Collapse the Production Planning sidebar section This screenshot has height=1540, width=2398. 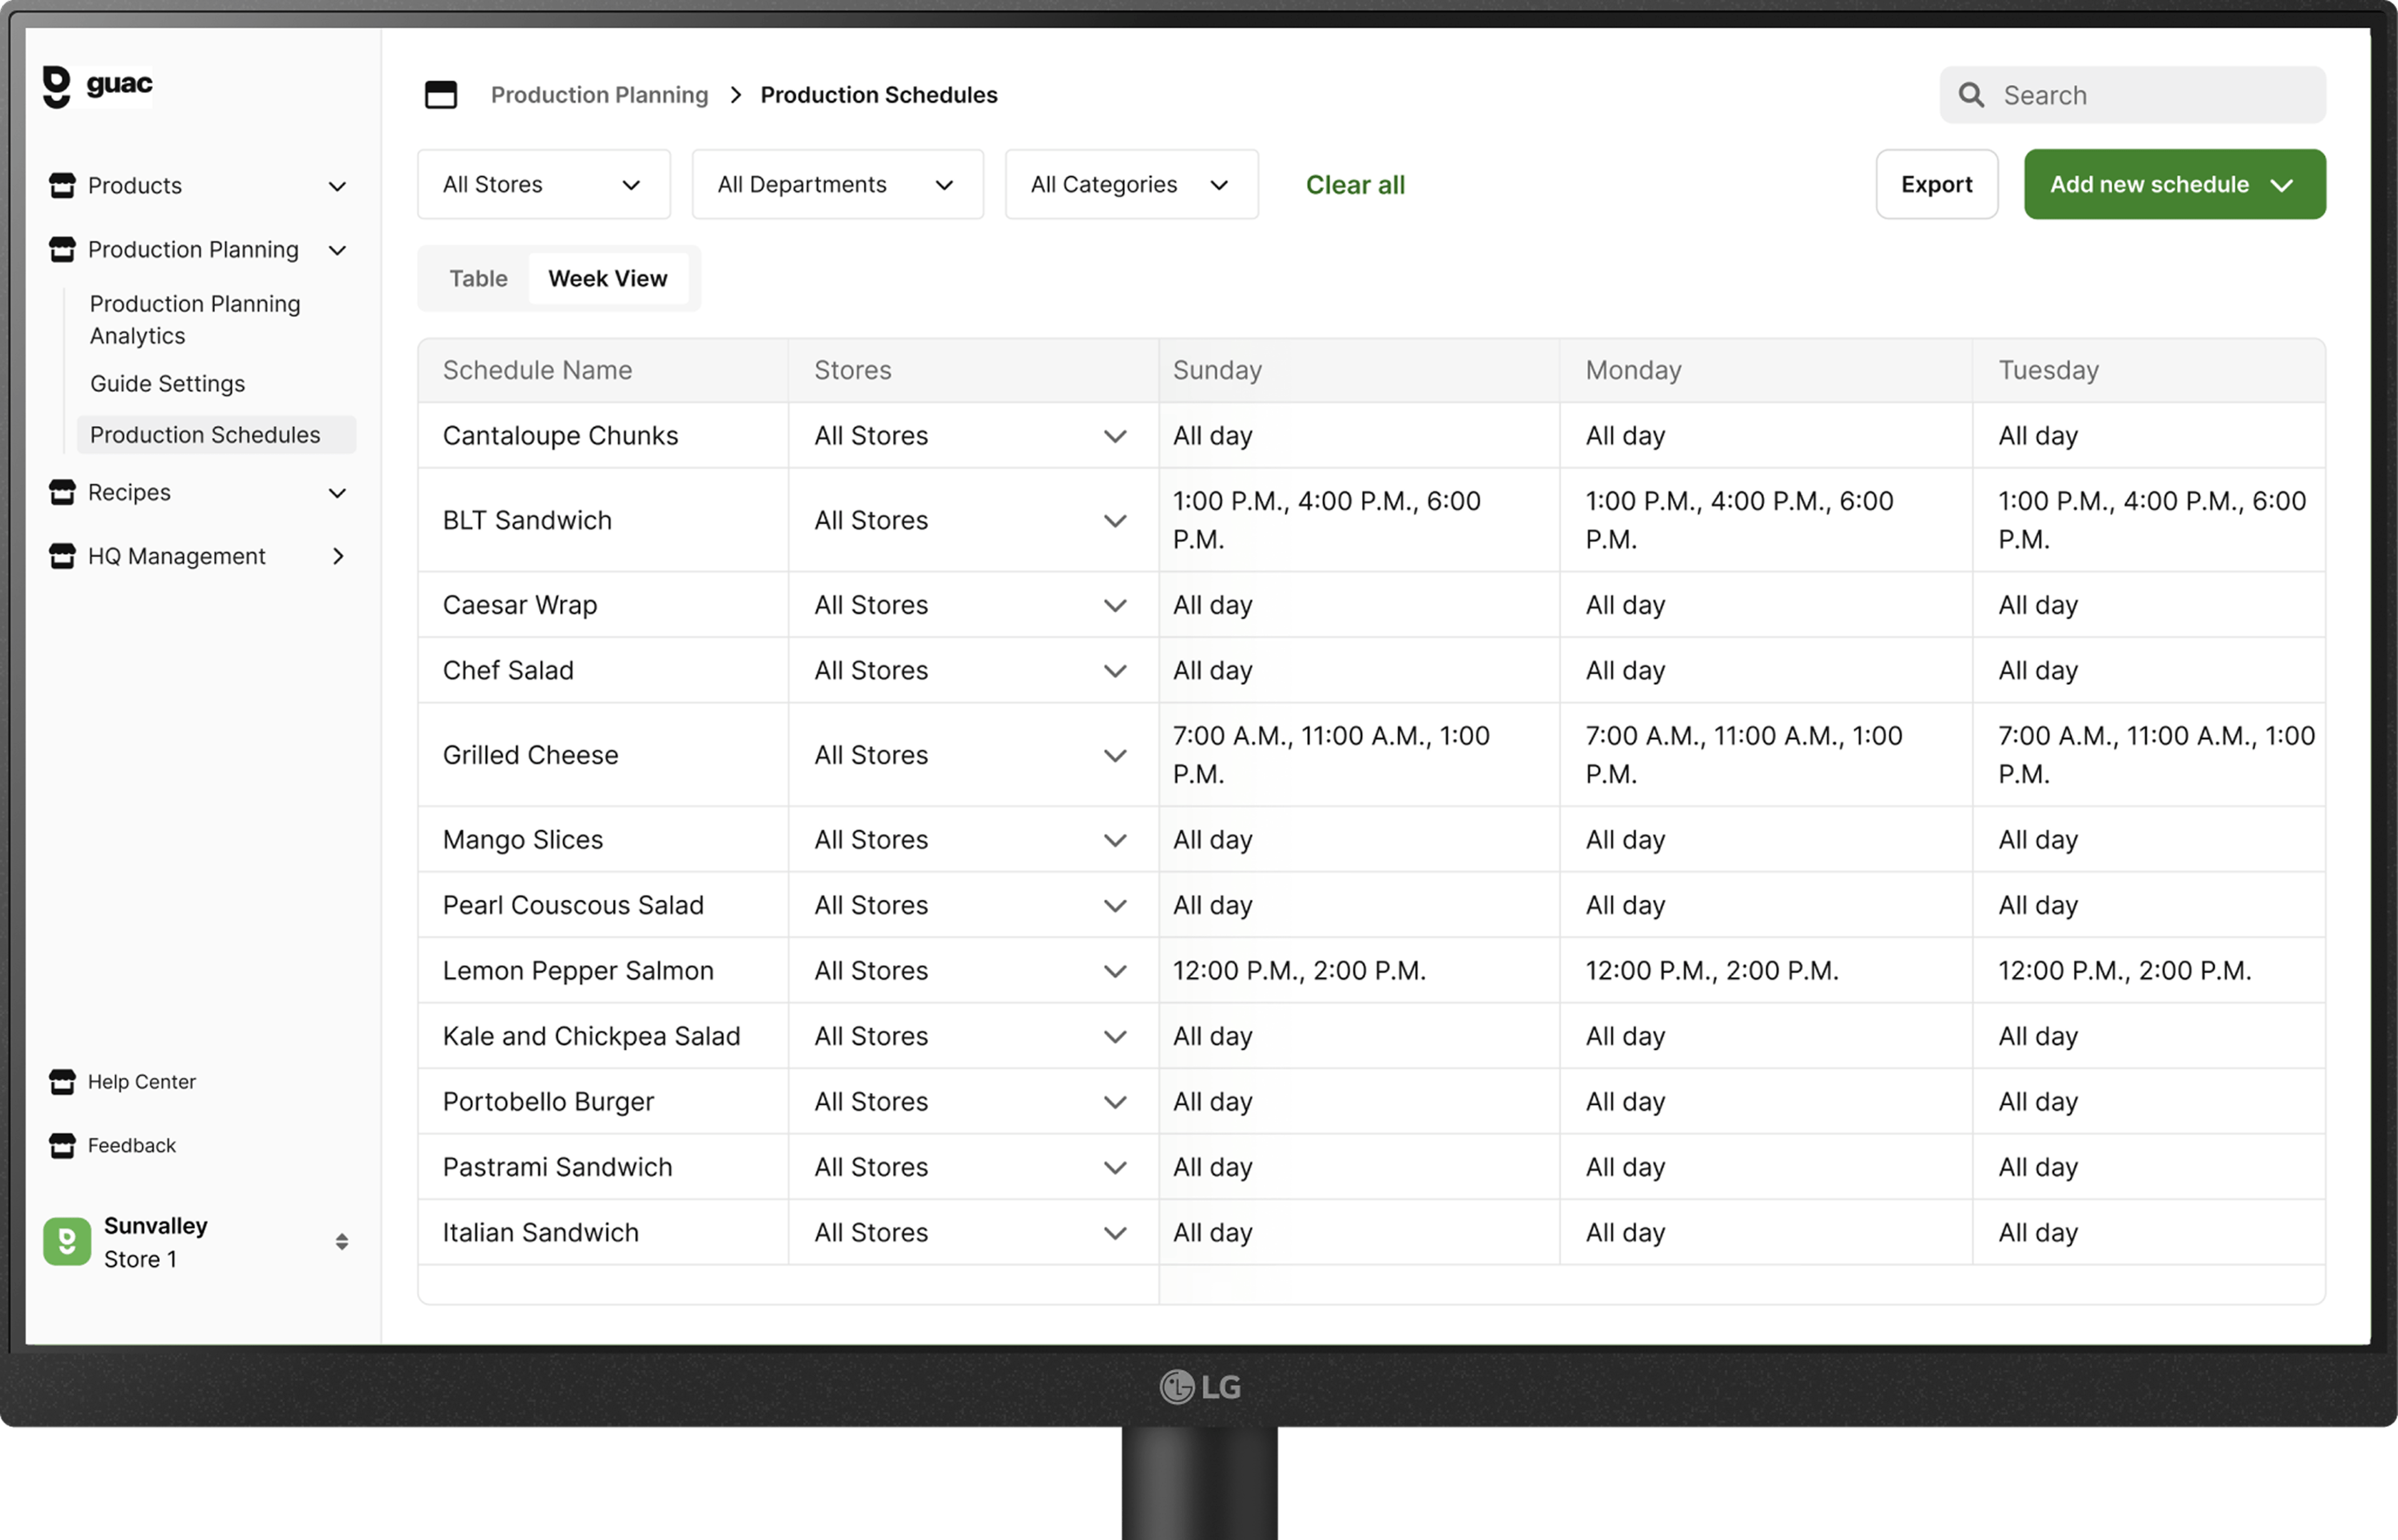click(338, 250)
